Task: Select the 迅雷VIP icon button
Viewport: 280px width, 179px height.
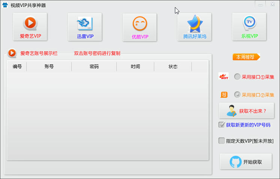Action: click(x=85, y=27)
